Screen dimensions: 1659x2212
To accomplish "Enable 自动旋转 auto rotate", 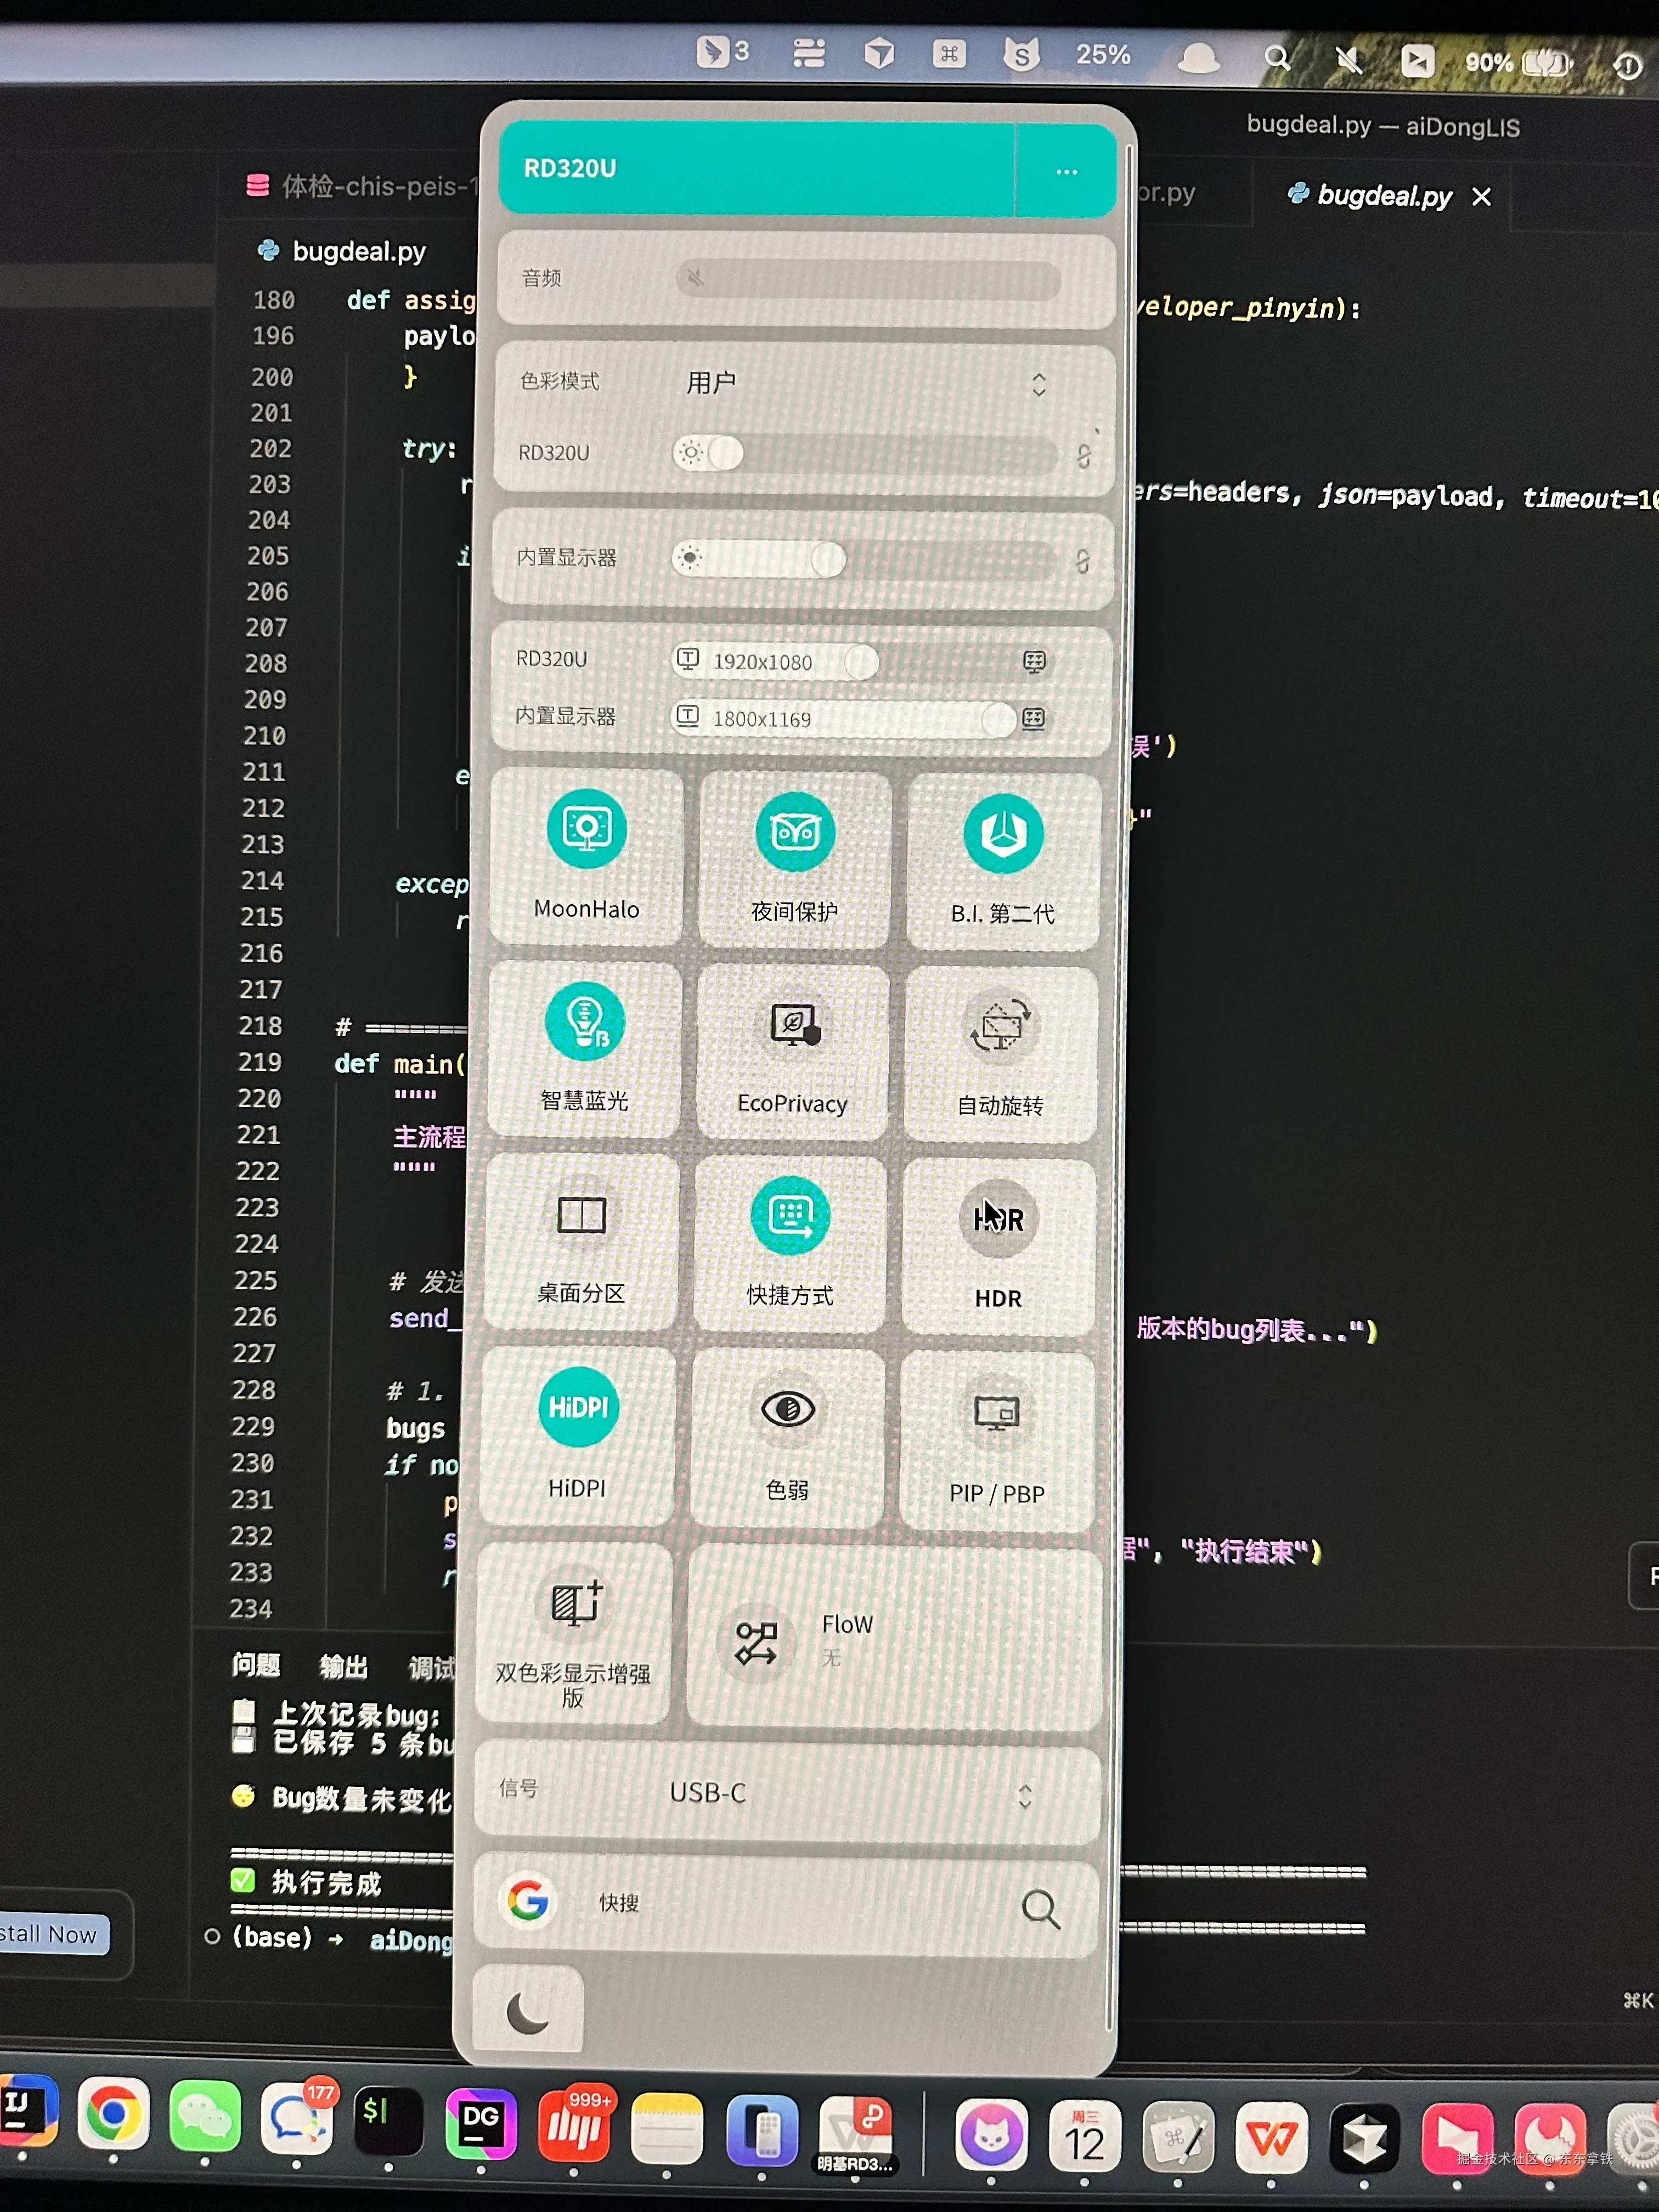I will point(1001,1027).
